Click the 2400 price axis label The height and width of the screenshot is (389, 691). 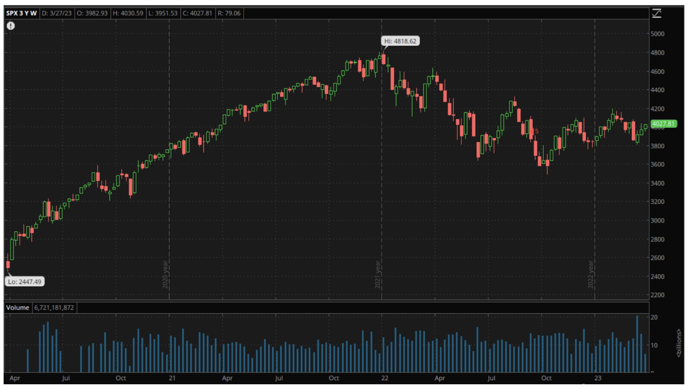[658, 277]
